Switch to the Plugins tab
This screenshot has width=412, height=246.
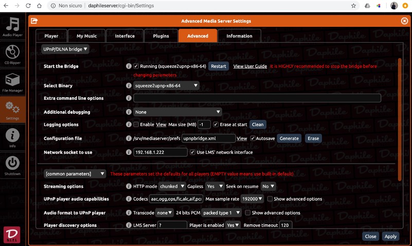161,36
